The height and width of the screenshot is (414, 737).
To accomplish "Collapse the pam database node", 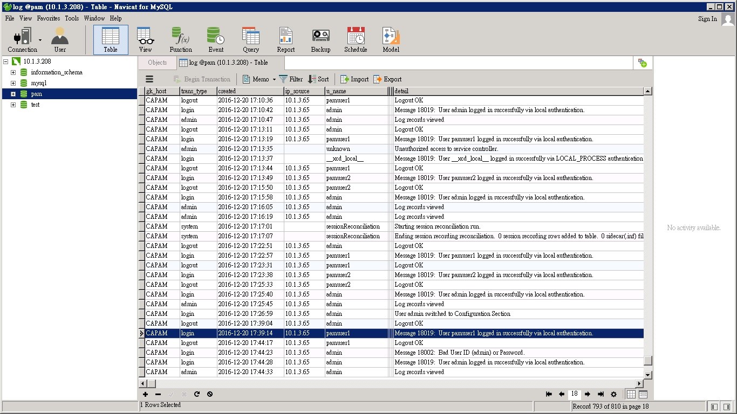I will pos(12,93).
